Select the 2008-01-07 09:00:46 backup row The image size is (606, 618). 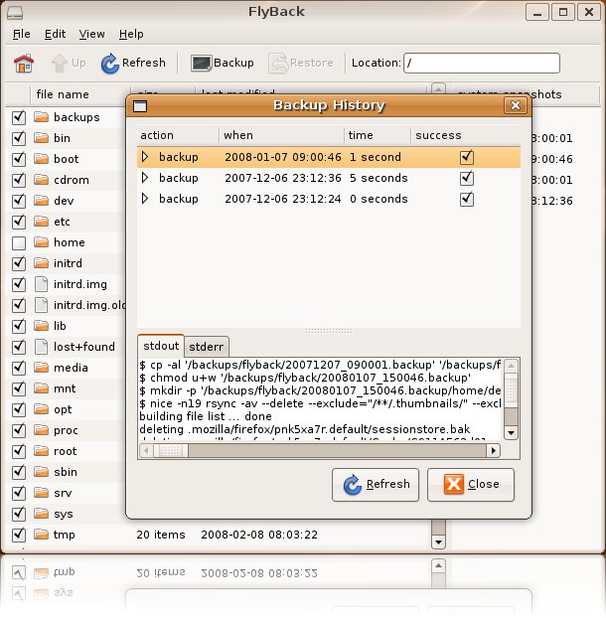(329, 157)
